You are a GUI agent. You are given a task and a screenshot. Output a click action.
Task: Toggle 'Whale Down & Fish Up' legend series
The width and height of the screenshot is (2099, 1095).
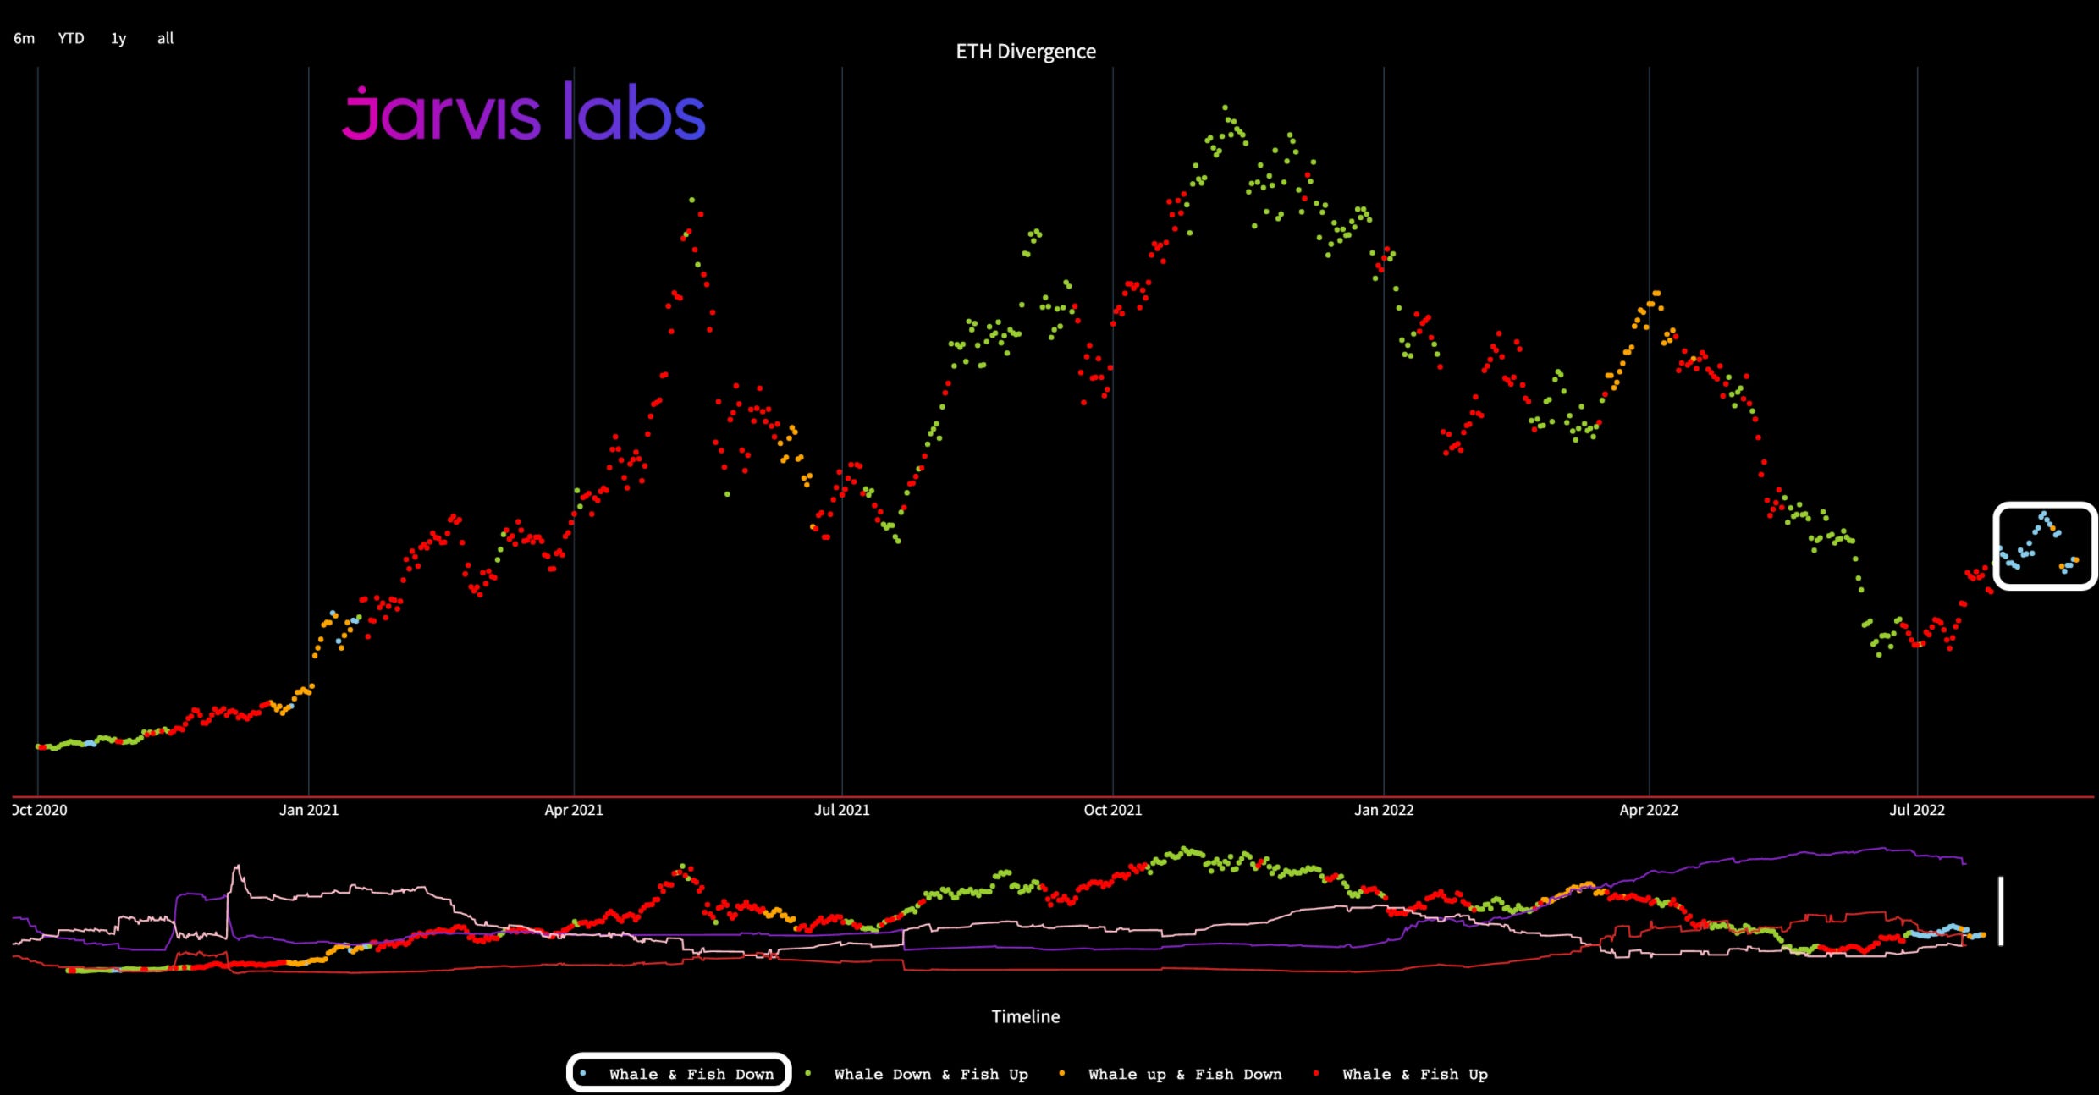click(x=930, y=1074)
